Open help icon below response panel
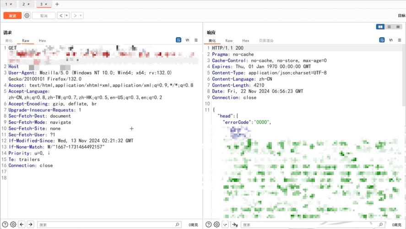Screen dimensions: 406x229 (208, 224)
